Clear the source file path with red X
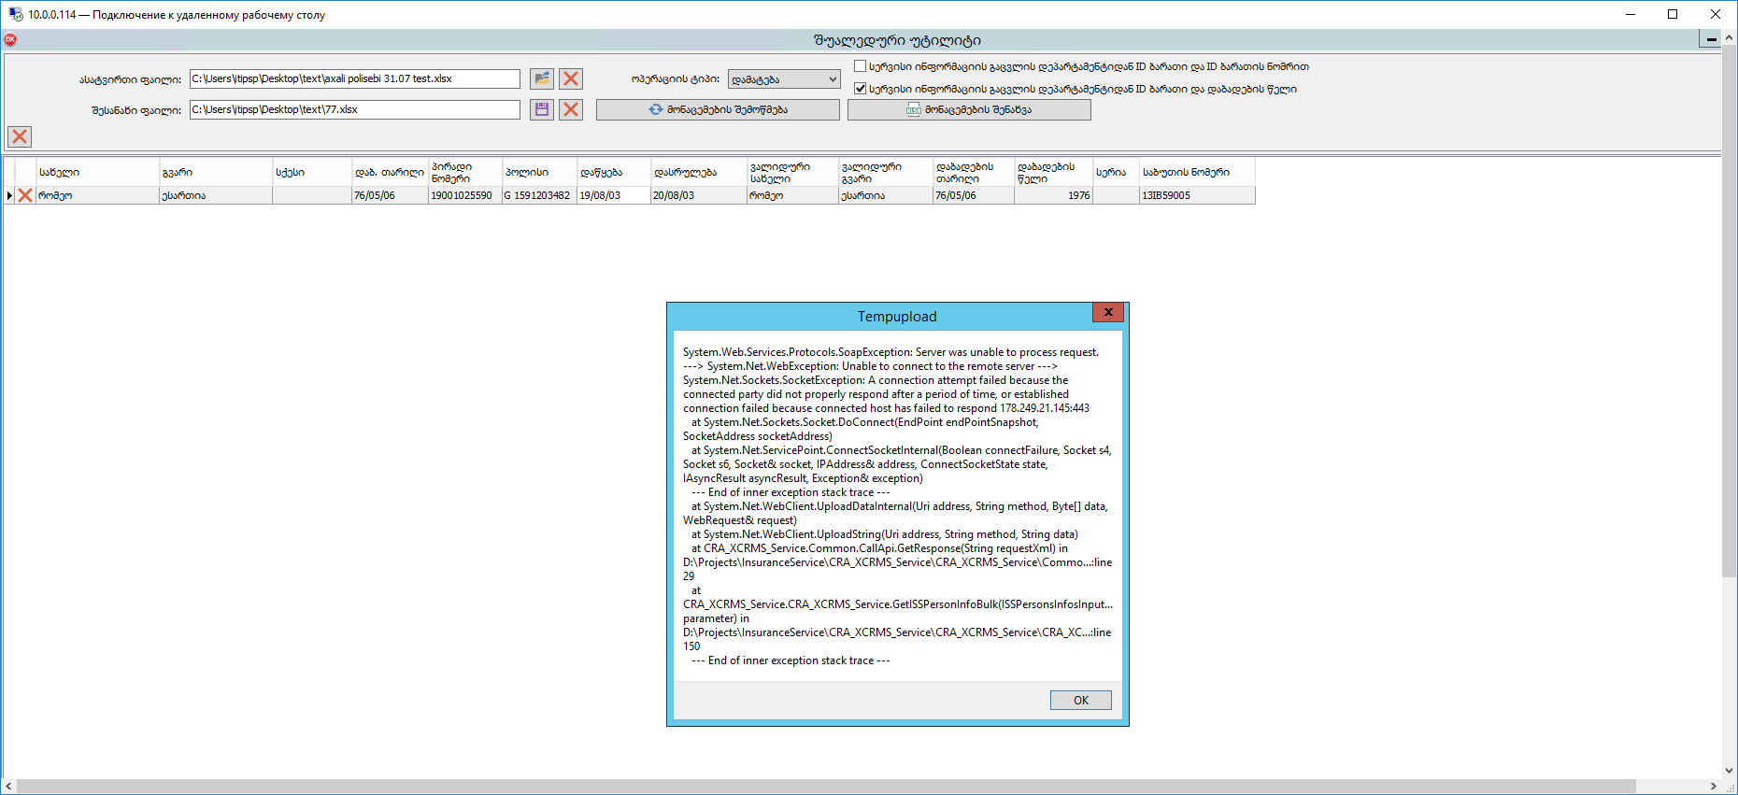This screenshot has width=1738, height=795. 571,79
